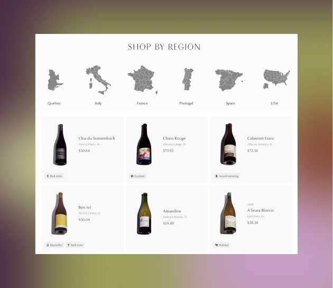Select the Spain map silhouette
The image size is (333, 288).
pyautogui.click(x=229, y=80)
